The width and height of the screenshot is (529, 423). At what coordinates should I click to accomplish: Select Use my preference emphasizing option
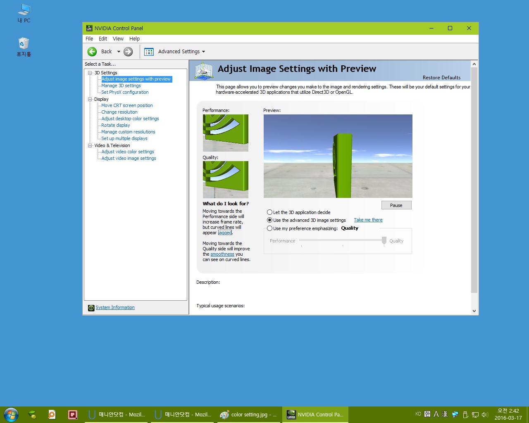pos(303,228)
